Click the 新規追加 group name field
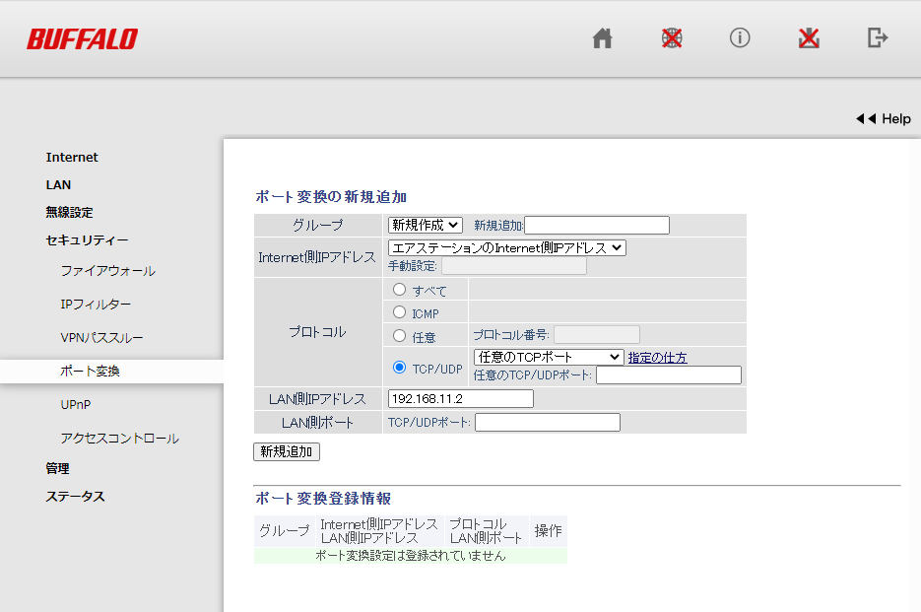This screenshot has width=921, height=612. click(x=597, y=225)
